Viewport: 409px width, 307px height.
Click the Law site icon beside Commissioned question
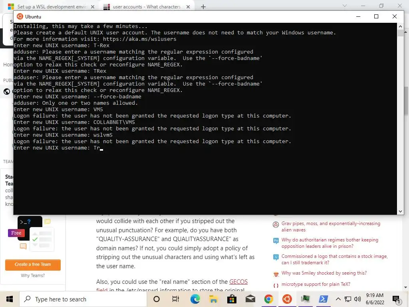pos(276,257)
